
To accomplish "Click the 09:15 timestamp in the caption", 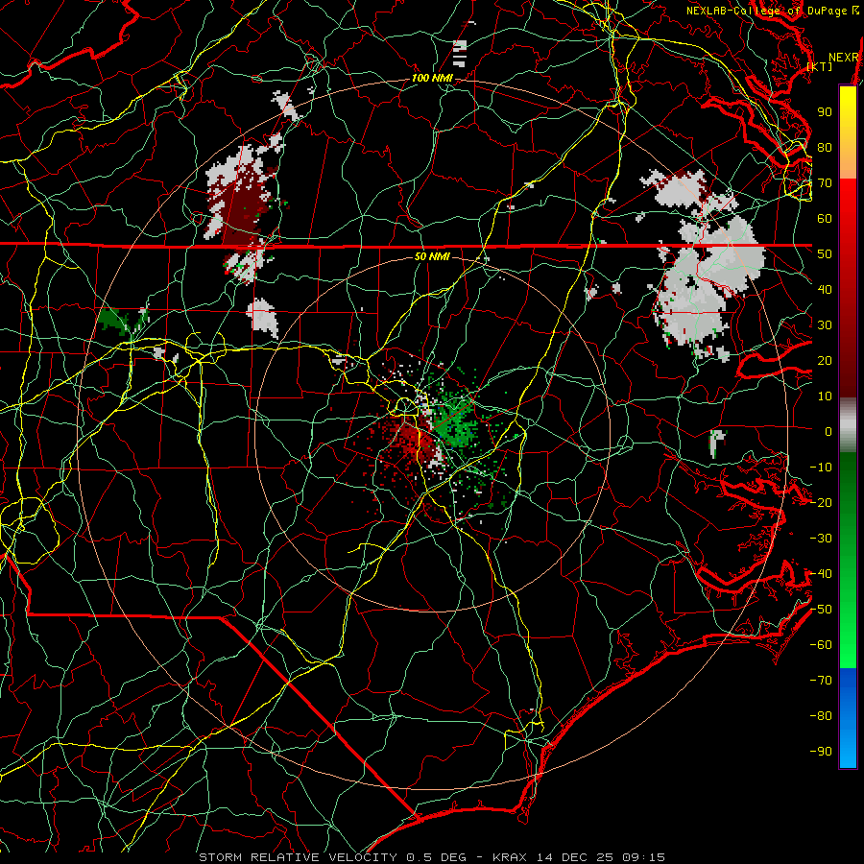I will (643, 857).
